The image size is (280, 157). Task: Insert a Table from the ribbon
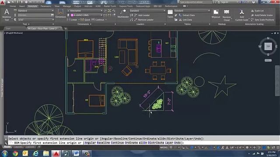(x=170, y=14)
